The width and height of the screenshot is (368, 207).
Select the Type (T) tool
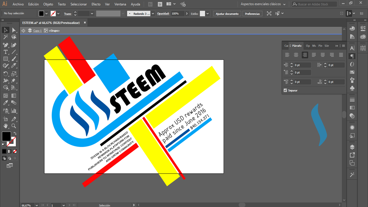(x=5, y=52)
